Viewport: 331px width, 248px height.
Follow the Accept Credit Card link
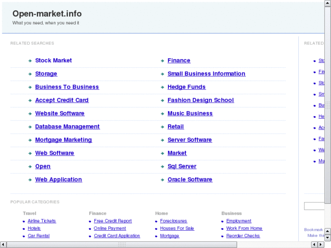point(62,100)
